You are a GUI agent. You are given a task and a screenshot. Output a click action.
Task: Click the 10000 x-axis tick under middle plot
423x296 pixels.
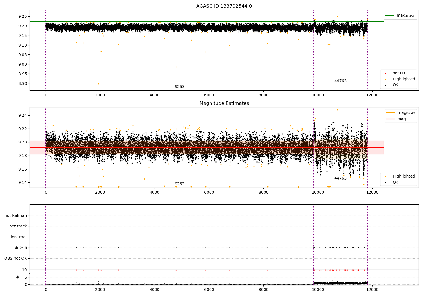tap(318, 193)
